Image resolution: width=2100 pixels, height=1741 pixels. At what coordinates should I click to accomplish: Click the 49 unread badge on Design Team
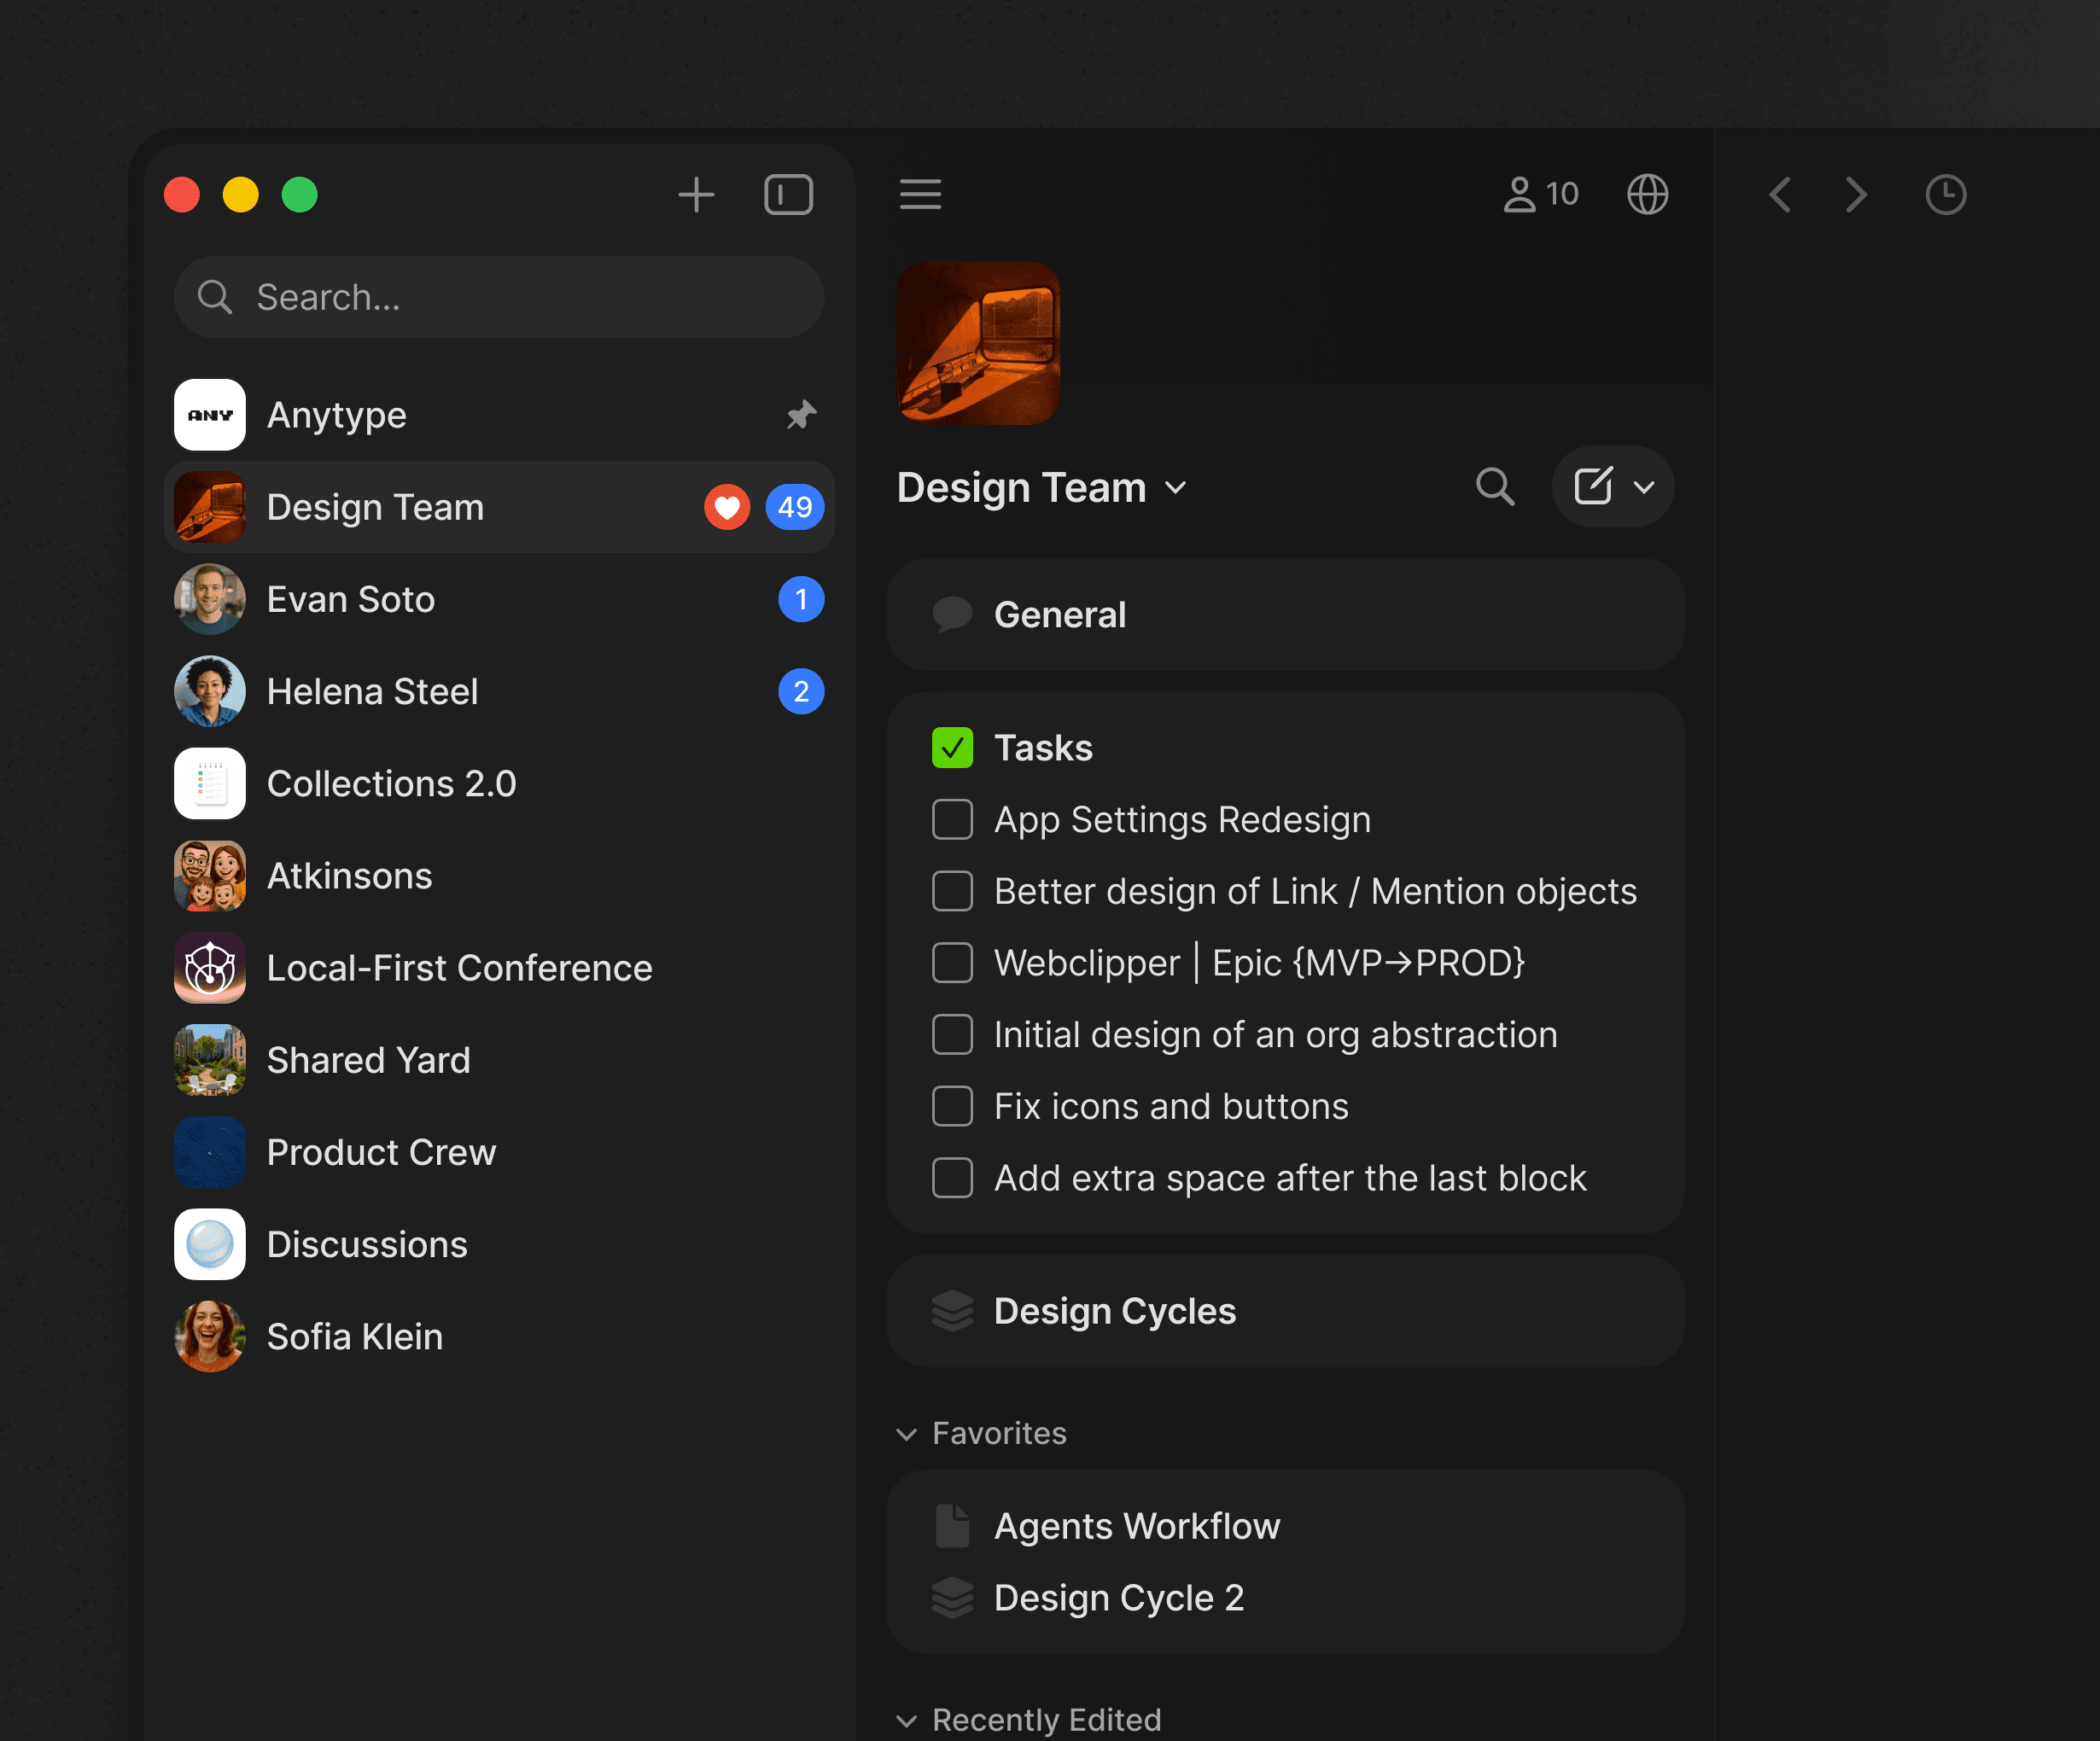click(x=794, y=507)
